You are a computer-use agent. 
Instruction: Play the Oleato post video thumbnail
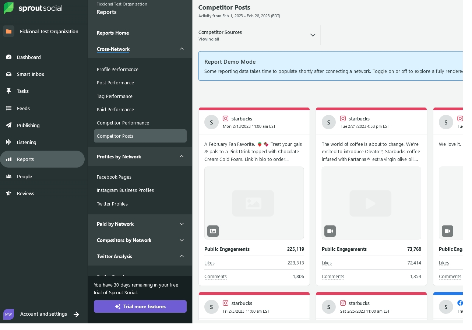coord(371,203)
